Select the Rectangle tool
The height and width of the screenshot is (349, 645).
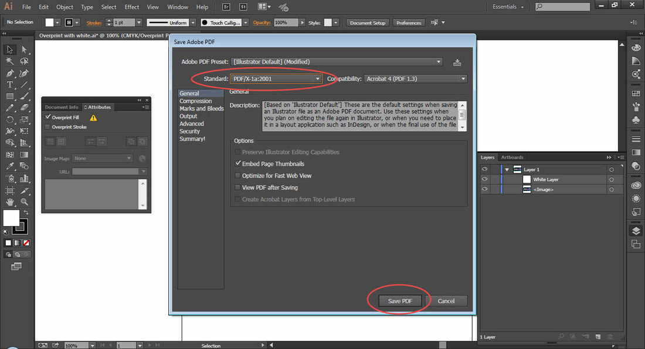[x=10, y=97]
